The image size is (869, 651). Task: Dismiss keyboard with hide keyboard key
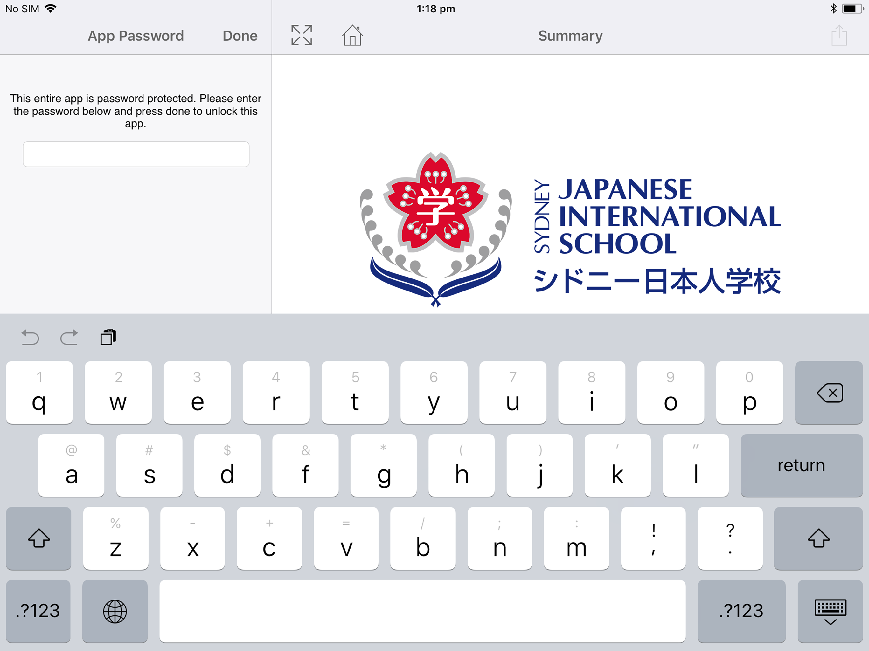[x=830, y=611]
